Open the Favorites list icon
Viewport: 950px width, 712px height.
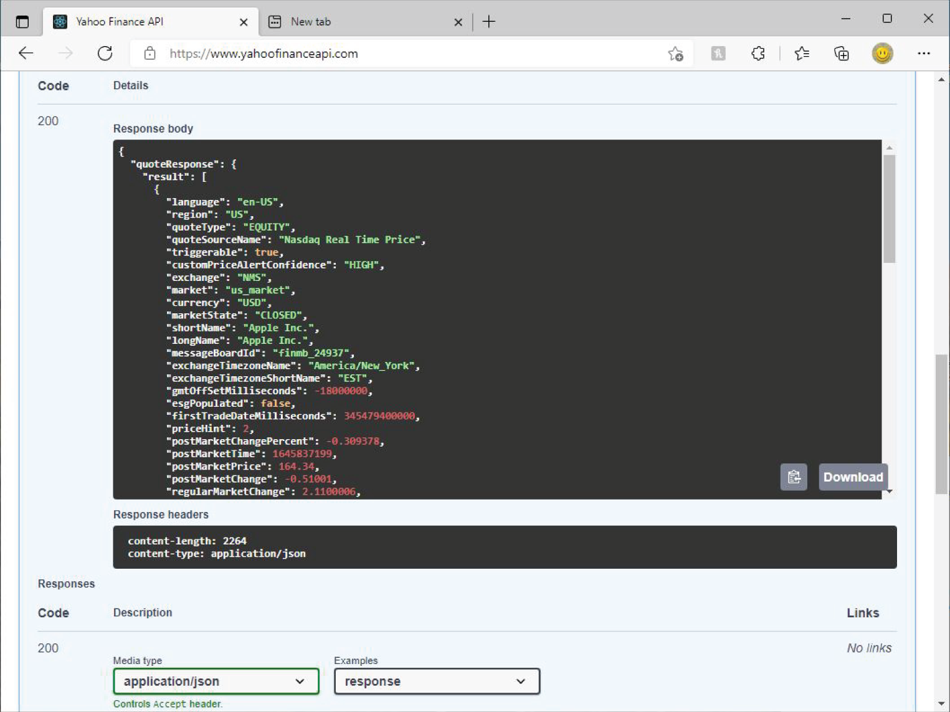[802, 54]
